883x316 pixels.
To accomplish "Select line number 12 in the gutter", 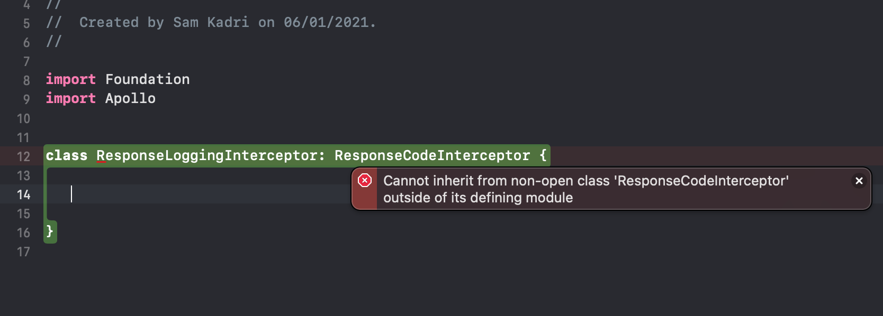I will pyautogui.click(x=22, y=156).
